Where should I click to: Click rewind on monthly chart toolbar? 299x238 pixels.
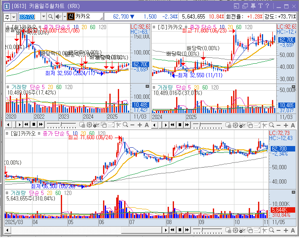point(26,125)
